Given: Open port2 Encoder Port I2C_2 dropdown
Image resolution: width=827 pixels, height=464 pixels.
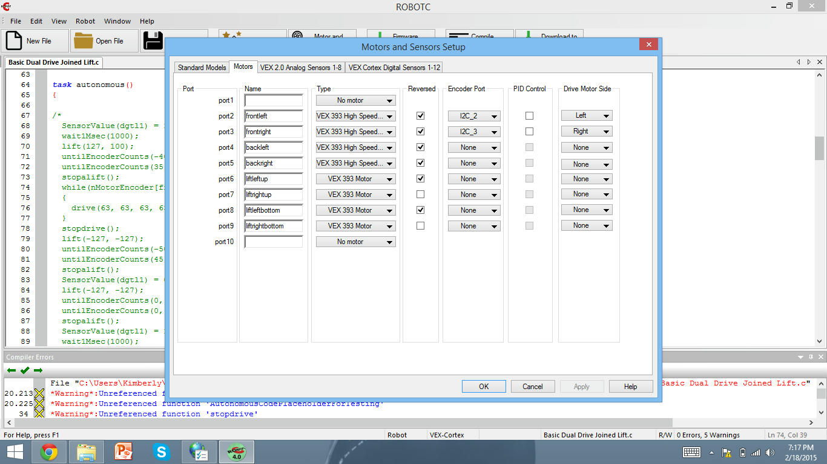Looking at the screenshot, I should [x=474, y=116].
